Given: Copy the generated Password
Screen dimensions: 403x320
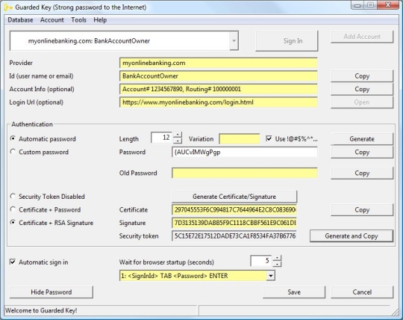Looking at the screenshot, I should pyautogui.click(x=362, y=153).
